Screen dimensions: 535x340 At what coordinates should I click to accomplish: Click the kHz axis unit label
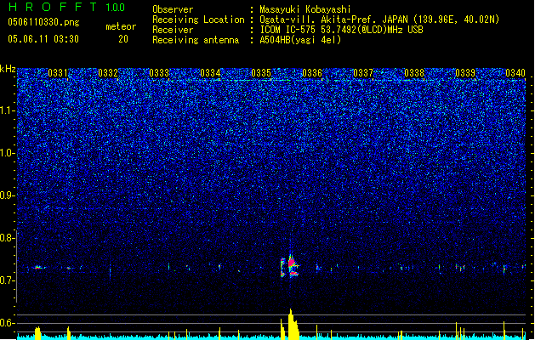(x=8, y=69)
